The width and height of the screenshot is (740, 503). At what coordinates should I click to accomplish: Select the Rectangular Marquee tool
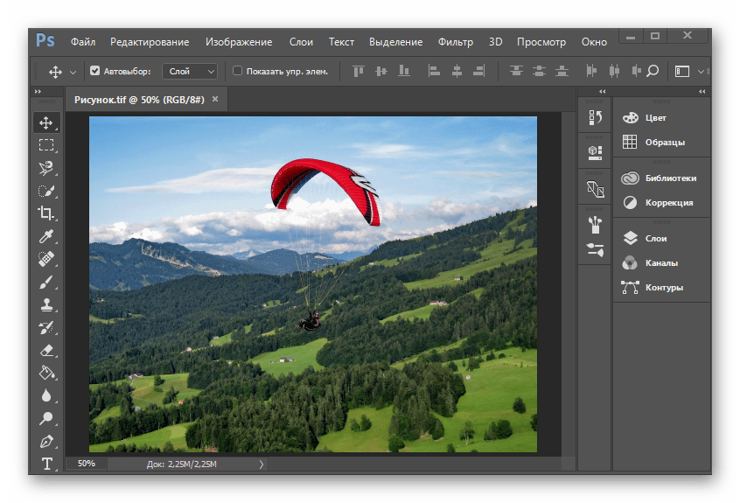[x=45, y=145]
